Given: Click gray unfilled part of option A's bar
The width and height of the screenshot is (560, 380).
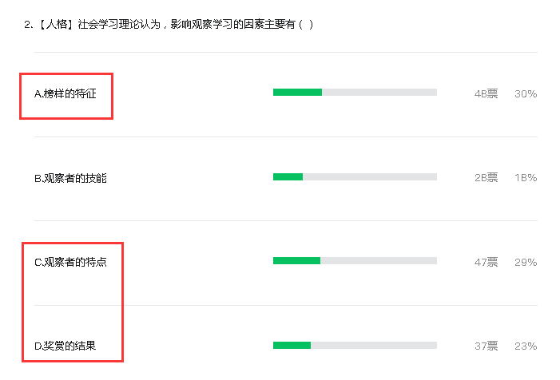Looking at the screenshot, I should click(379, 93).
